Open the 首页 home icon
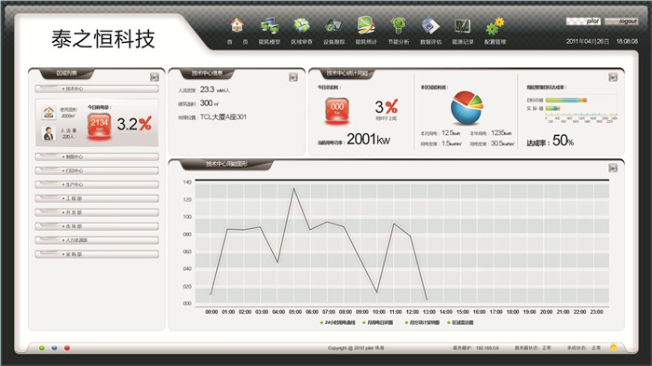This screenshot has width=652, height=366. point(237,26)
